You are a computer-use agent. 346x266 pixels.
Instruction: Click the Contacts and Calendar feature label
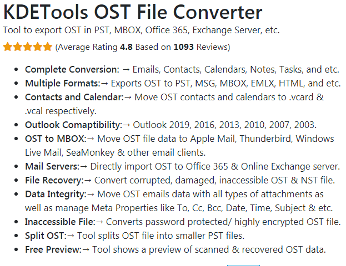pyautogui.click(x=74, y=97)
